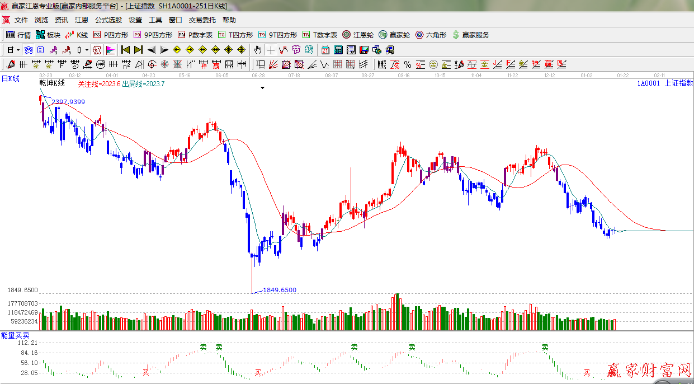Click the 行情 quotes button
This screenshot has width=694, height=384.
click(x=18, y=35)
